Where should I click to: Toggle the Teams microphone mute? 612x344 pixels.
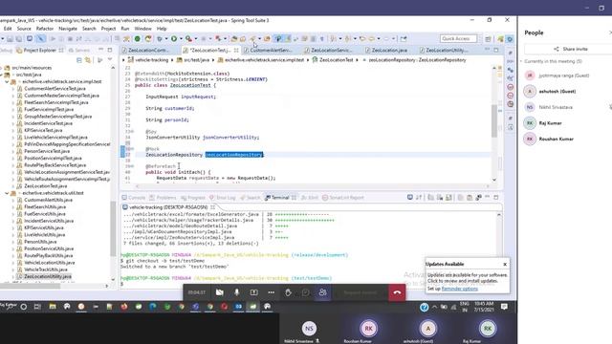tap(236, 292)
